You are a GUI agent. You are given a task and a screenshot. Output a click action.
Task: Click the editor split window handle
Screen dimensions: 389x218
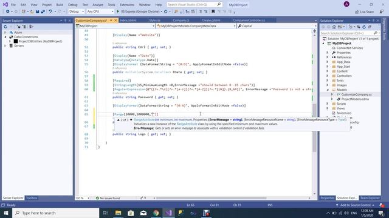pyautogui.click(x=315, y=31)
